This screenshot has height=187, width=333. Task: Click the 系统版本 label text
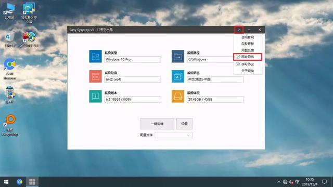(111, 93)
